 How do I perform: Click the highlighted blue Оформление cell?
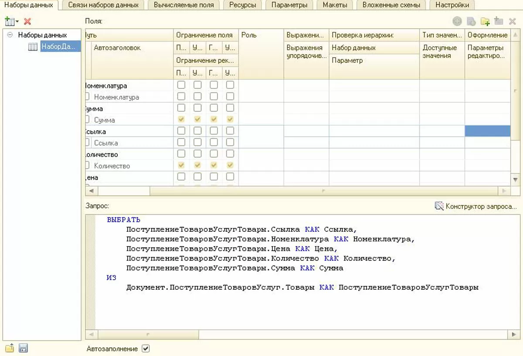pos(487,131)
